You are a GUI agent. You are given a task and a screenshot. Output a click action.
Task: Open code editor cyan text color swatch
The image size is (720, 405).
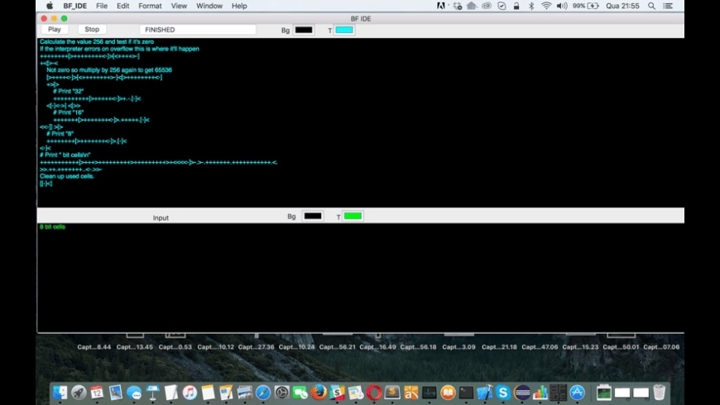[344, 30]
